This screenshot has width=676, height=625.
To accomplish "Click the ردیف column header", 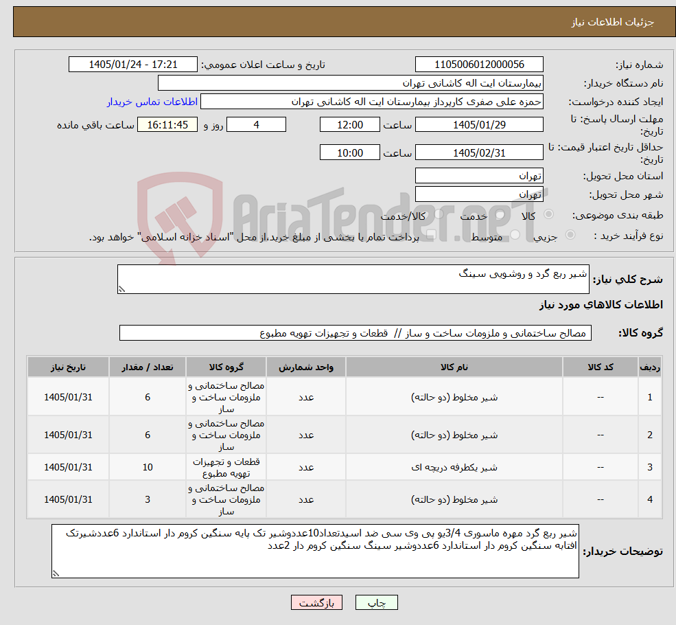I will 650,367.
